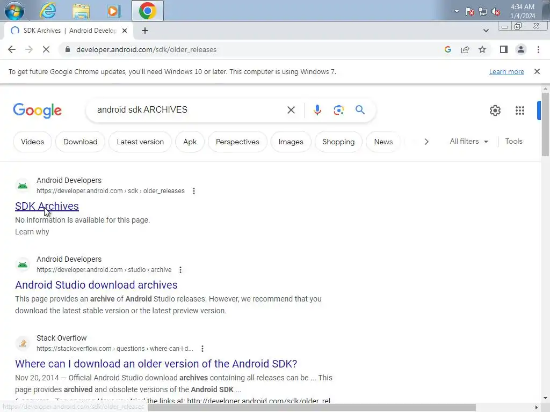Share this page icon
Screen dimensions: 550x412
465,50
